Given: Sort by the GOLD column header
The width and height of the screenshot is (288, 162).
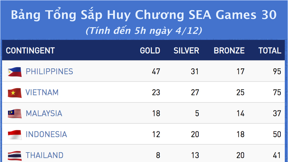Looking at the screenshot, I should tap(150, 50).
